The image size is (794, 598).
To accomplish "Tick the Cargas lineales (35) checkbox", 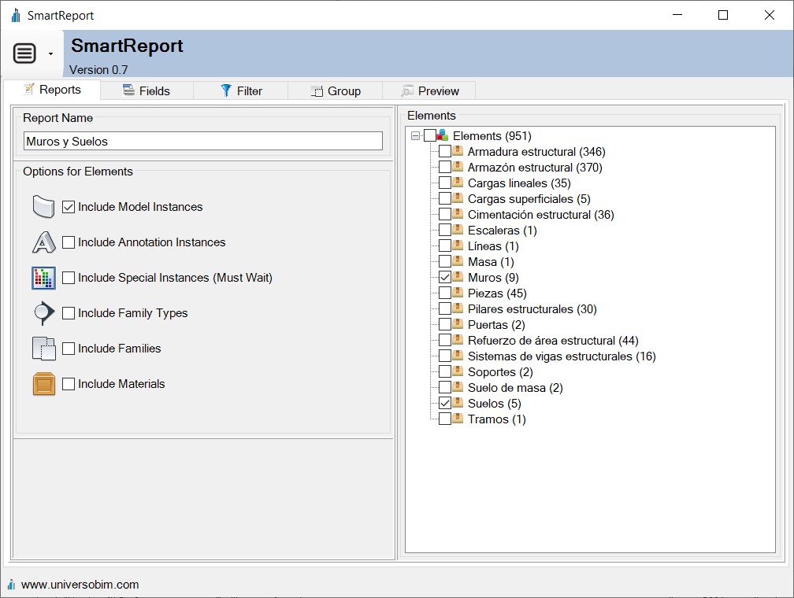I will tap(444, 183).
